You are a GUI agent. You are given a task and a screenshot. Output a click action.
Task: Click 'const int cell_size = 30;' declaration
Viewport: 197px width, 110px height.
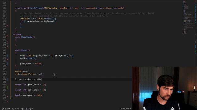30,90
